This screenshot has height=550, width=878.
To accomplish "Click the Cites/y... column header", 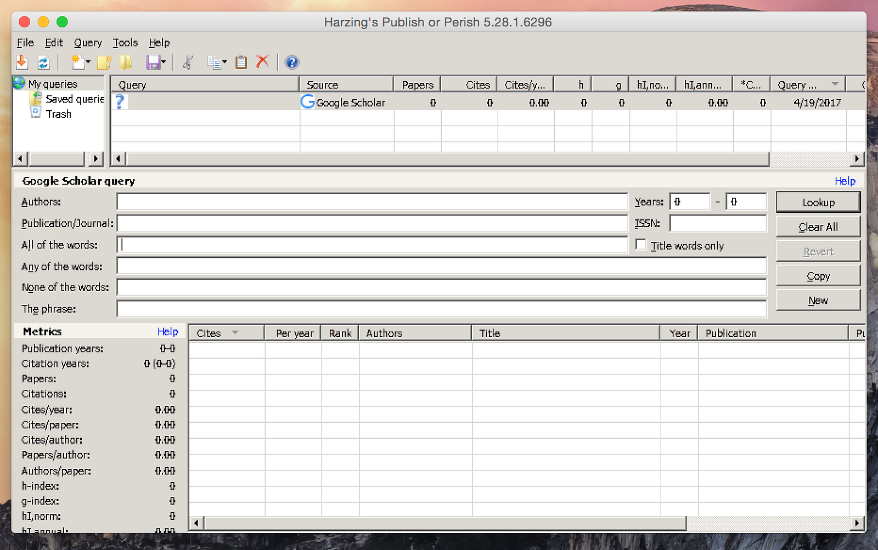I will [x=525, y=84].
